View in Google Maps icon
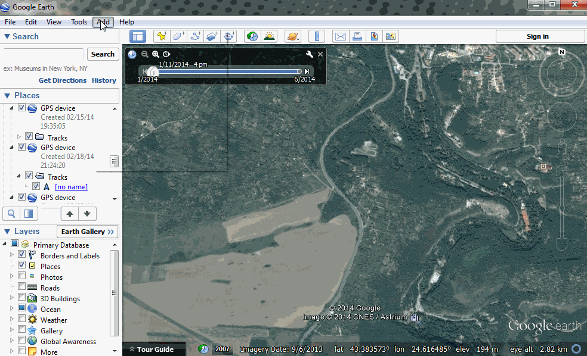587x356 pixels. [x=374, y=36]
